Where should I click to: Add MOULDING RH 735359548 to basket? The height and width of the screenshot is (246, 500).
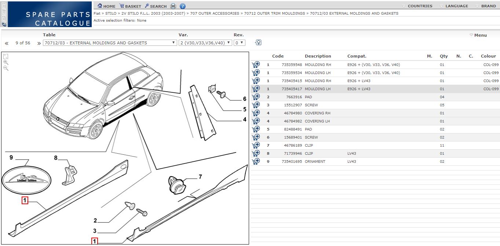256,65
